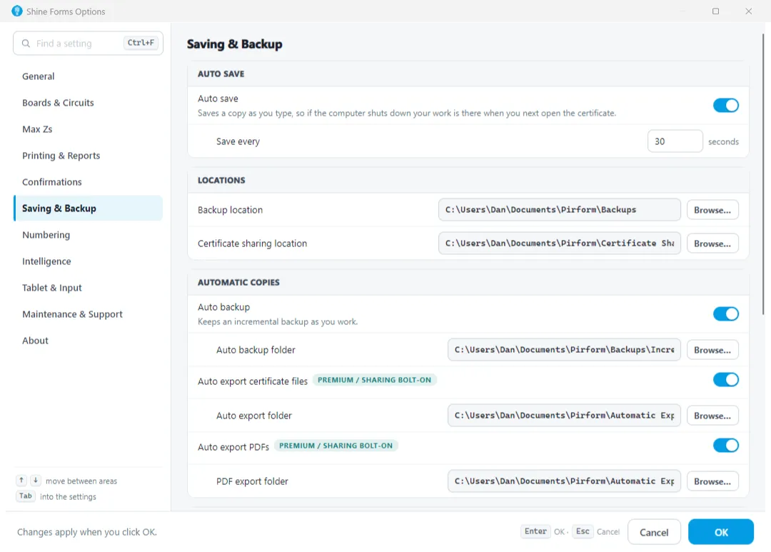This screenshot has height=552, width=771.
Task: Click the Esc key hint badge
Action: 583,531
